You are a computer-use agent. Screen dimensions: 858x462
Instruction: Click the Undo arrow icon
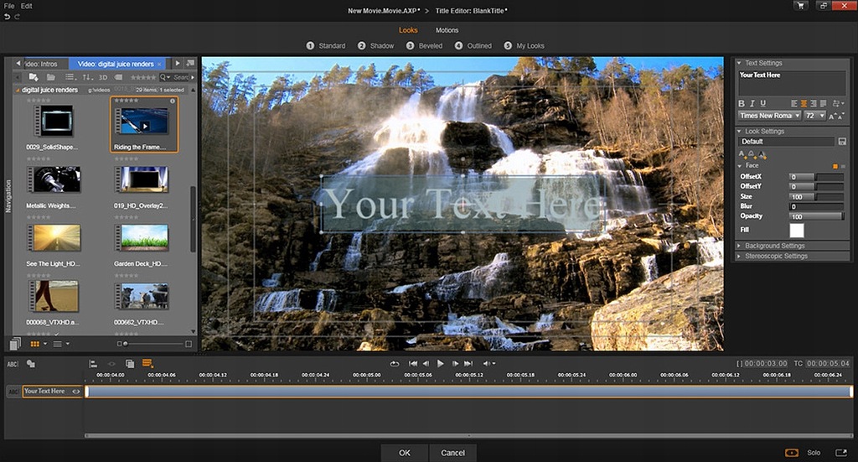7,17
